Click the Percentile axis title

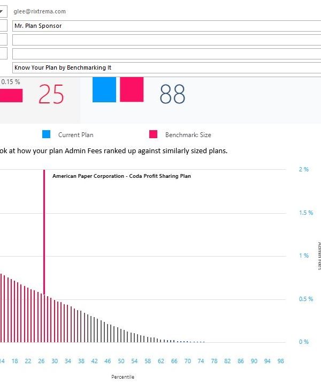[123, 377]
